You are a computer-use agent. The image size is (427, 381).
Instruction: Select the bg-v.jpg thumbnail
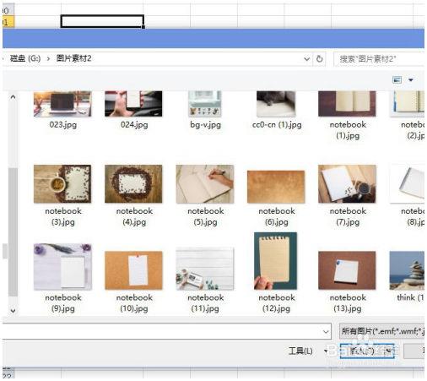(x=205, y=104)
